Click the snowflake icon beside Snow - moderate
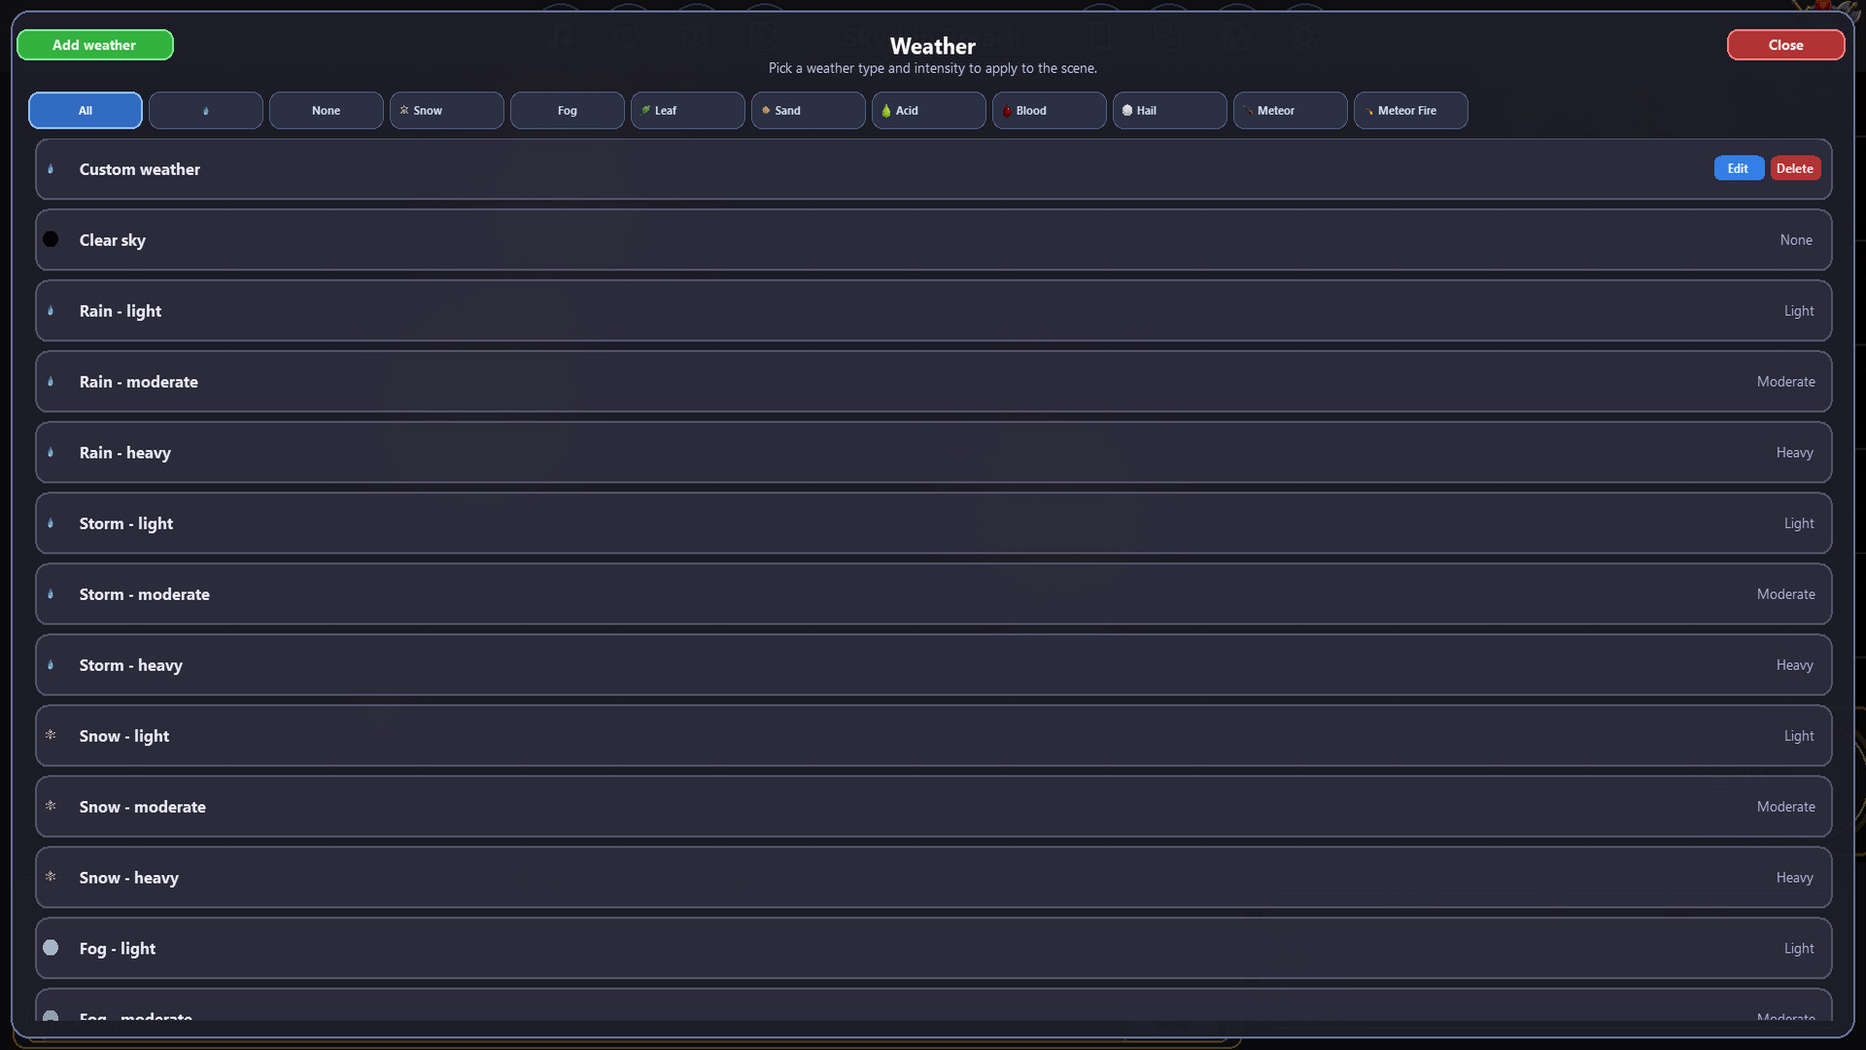Image resolution: width=1866 pixels, height=1050 pixels. (52, 806)
